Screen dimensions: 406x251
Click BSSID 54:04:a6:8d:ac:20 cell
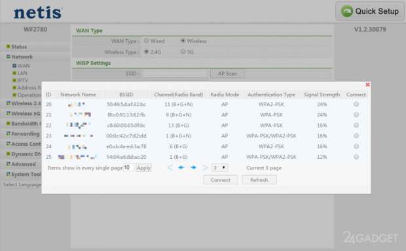[x=126, y=157]
